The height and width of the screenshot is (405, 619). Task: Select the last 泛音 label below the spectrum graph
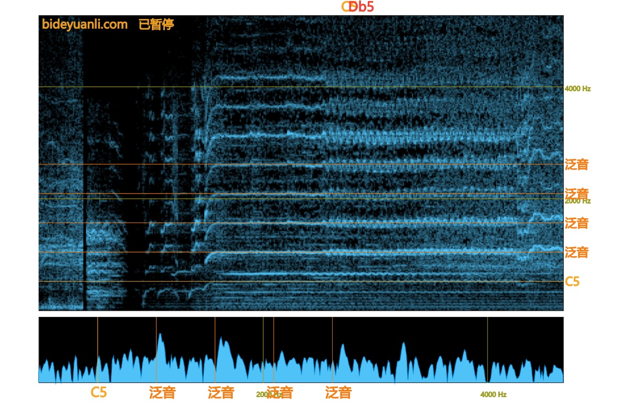(338, 393)
